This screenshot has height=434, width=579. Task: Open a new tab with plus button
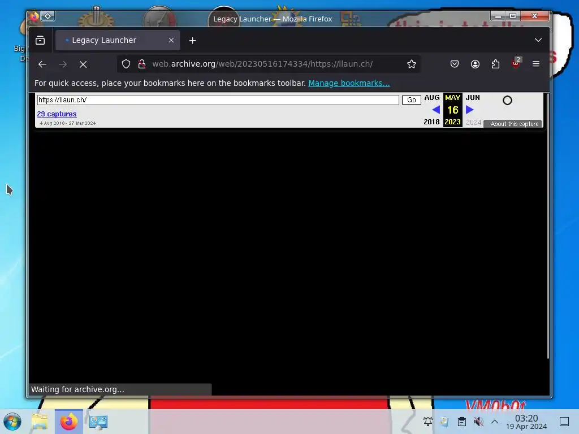192,40
